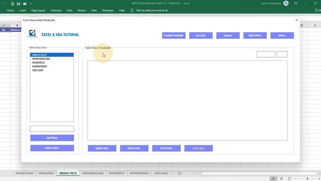This screenshot has height=181, width=321.
Task: Open the Data ribbon tab
Action: pos(69,10)
